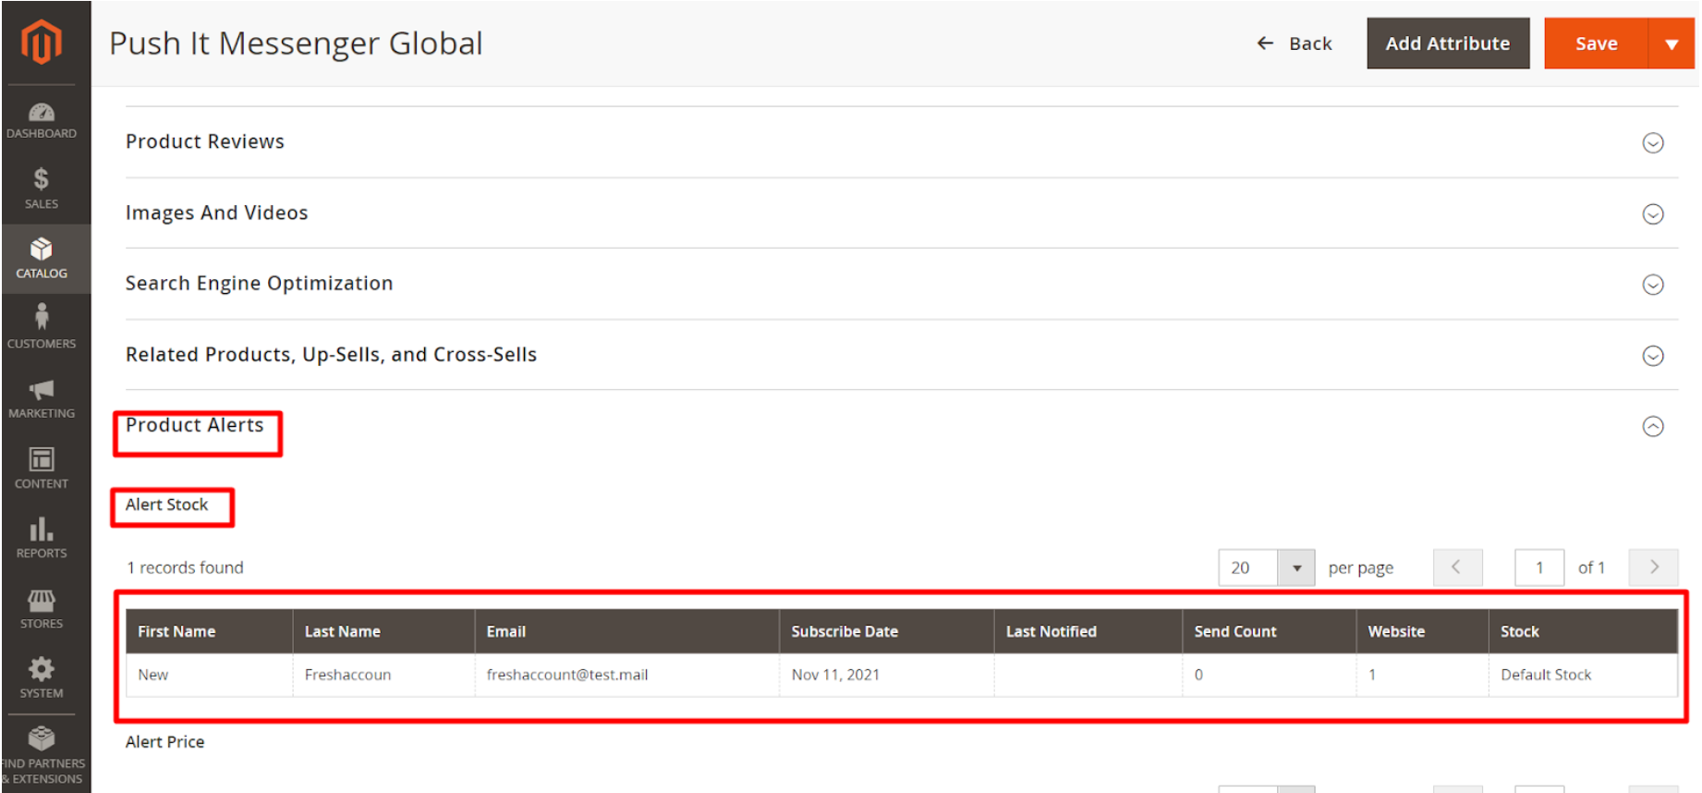Click the Add Attribute button

[x=1448, y=43]
